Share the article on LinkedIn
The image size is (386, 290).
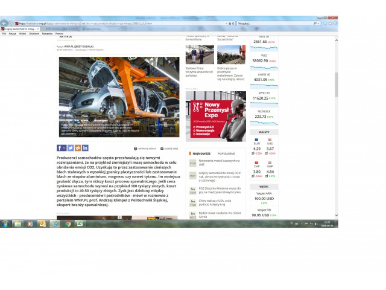(x=85, y=148)
